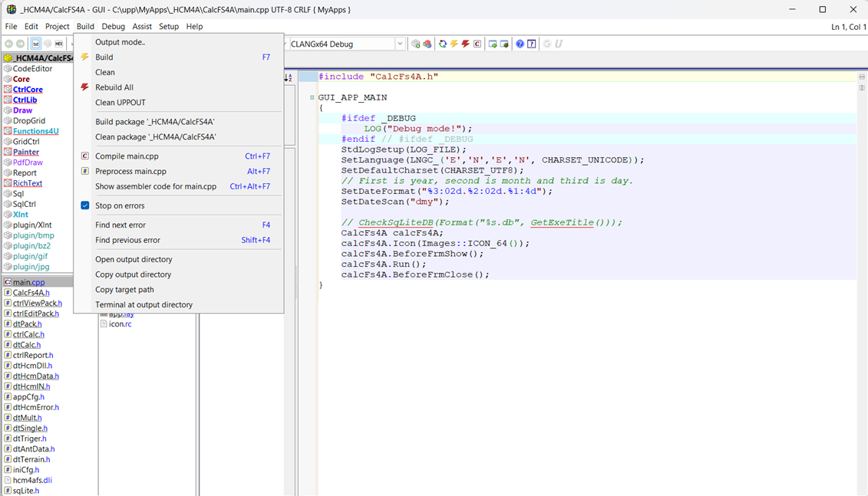Click the boxed question mark topic icon
The height and width of the screenshot is (496, 868).
pyautogui.click(x=531, y=44)
